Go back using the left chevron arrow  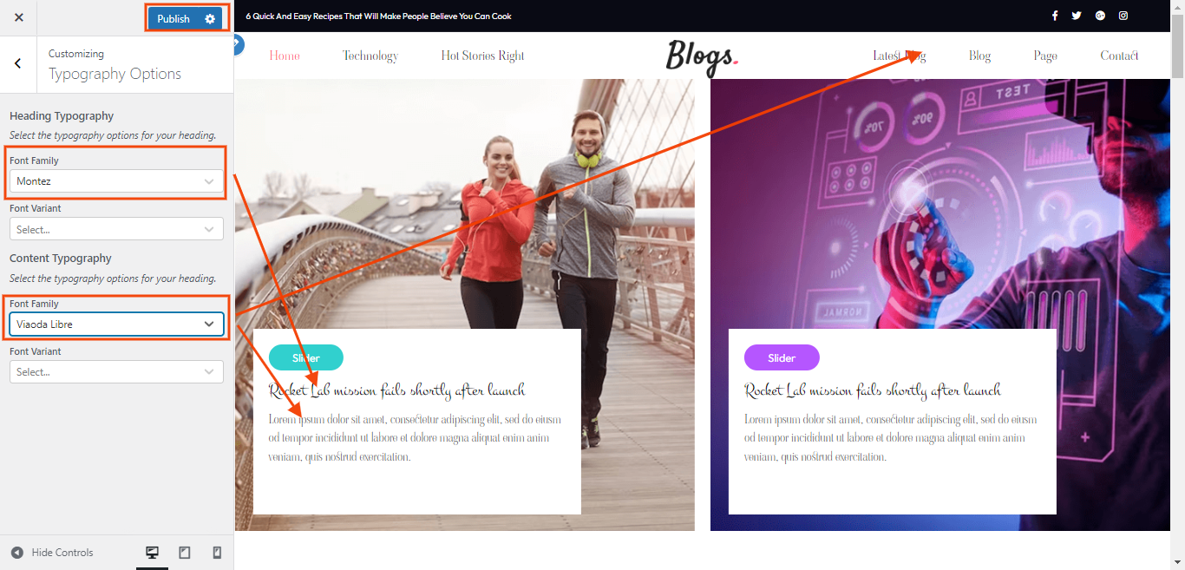(18, 63)
